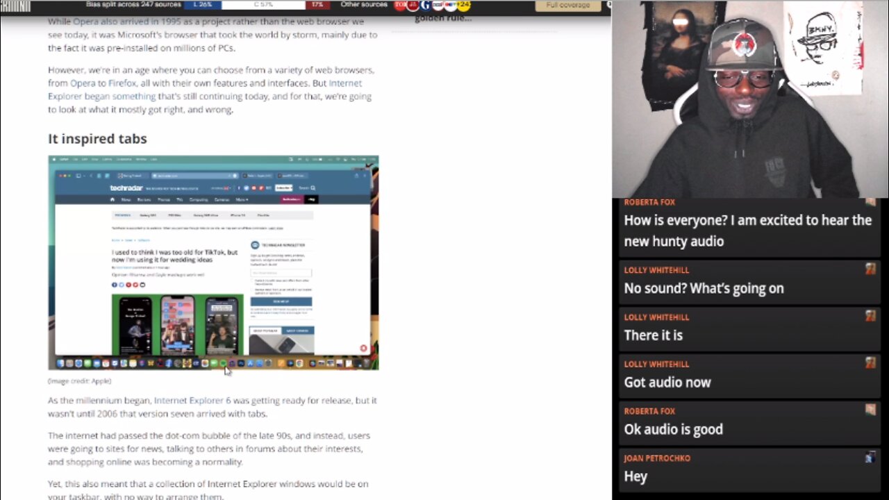This screenshot has width=889, height=500.
Task: Open the JOAN PETROCHKO username
Action: [657, 458]
